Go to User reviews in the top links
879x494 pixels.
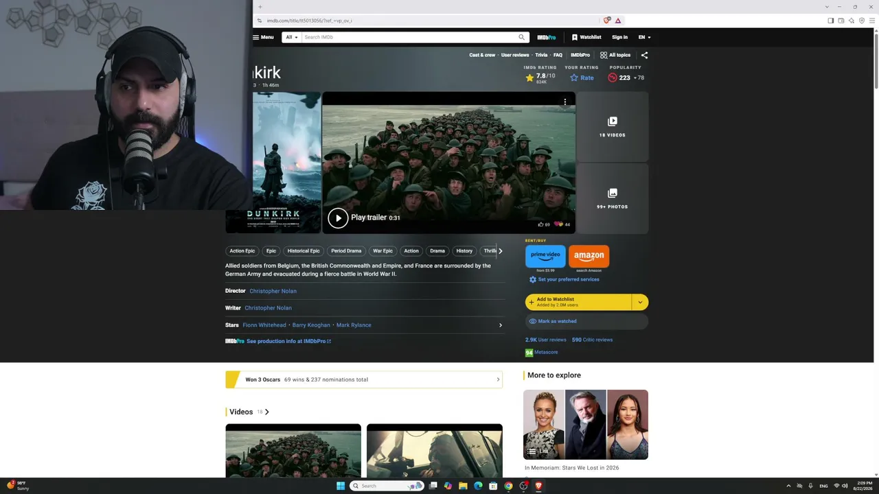515,55
